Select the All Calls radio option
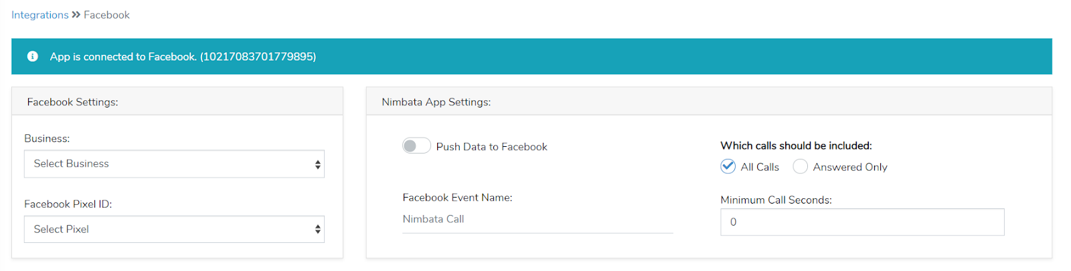This screenshot has width=1071, height=271. click(728, 167)
